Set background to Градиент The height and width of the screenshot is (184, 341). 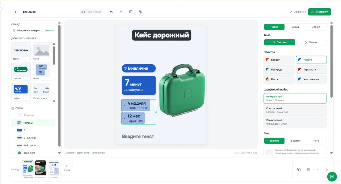[x=295, y=140]
